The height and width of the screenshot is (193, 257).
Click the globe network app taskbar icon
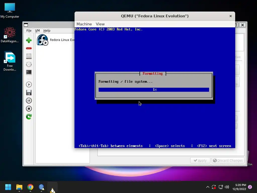coord(41,187)
